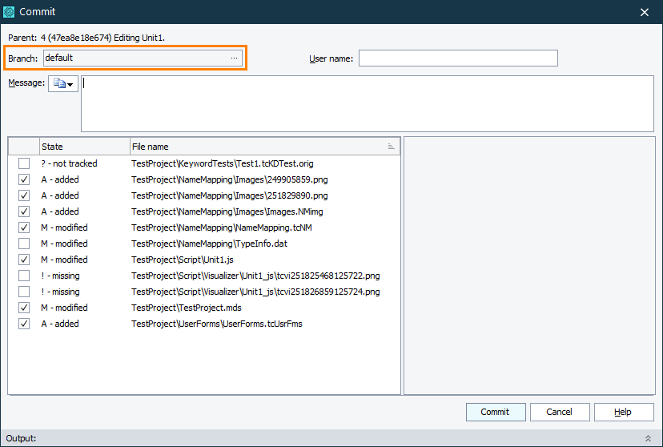The height and width of the screenshot is (447, 663).
Task: Uncheck the UserForms.tcUsrFms checkbox
Action: 24,324
